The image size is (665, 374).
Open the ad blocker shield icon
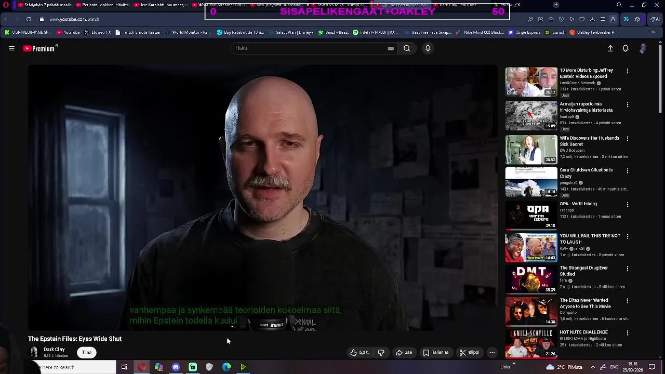point(561,19)
